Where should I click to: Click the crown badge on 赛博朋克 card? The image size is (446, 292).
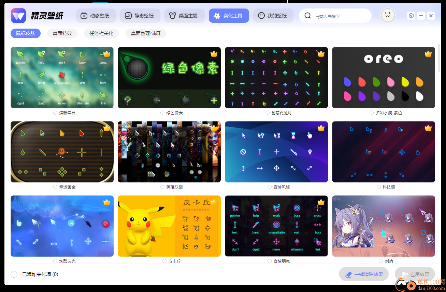tap(321, 202)
